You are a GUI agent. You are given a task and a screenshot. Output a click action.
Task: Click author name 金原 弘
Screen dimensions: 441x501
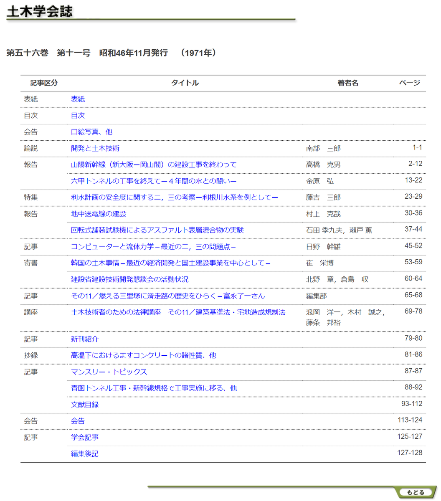(320, 181)
